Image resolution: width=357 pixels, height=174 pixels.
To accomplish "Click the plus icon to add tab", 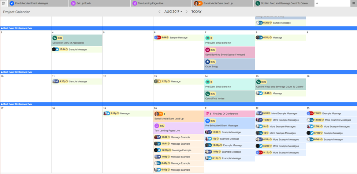I will click(317, 3).
